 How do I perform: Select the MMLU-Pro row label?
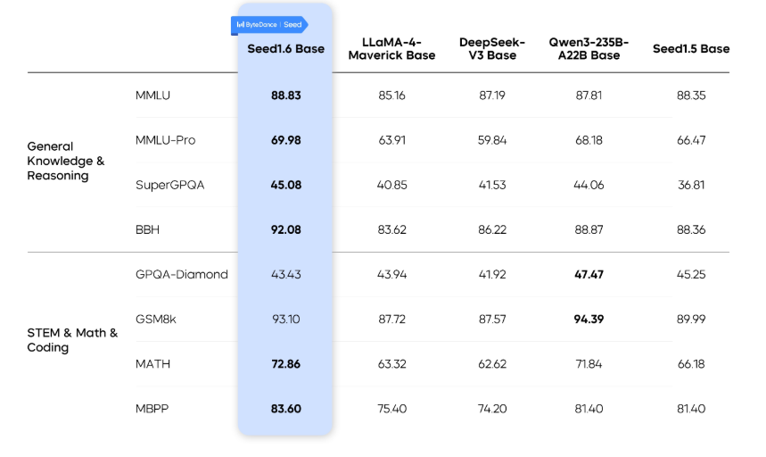point(165,140)
